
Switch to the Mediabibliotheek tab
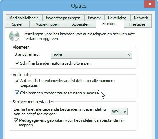tap(24, 18)
